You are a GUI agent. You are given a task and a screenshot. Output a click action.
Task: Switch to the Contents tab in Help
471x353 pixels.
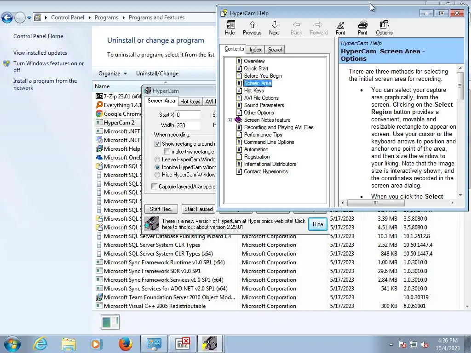click(234, 49)
